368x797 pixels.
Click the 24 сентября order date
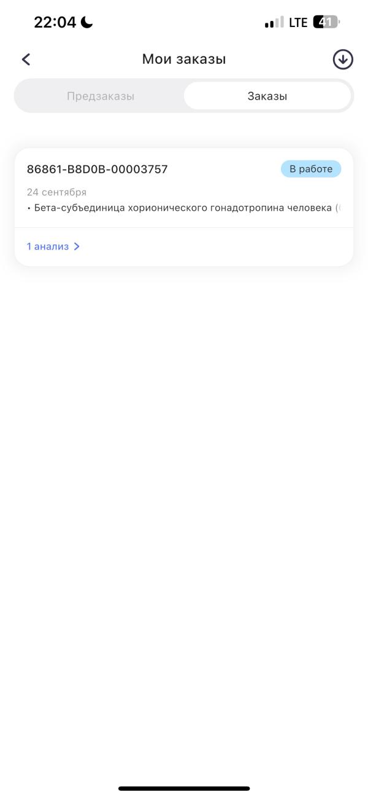click(x=56, y=192)
